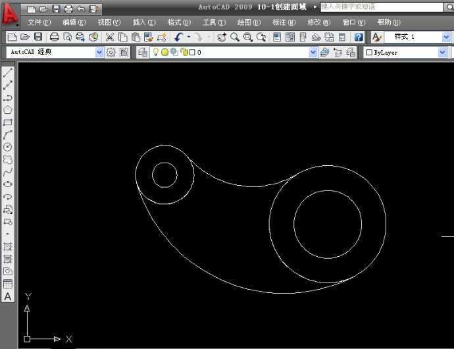This screenshot has width=454, height=349.
Task: Open the 工具(T) menu
Action: point(214,22)
